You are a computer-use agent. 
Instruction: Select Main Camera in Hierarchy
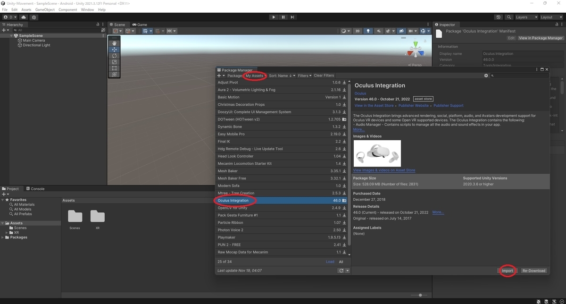click(34, 41)
